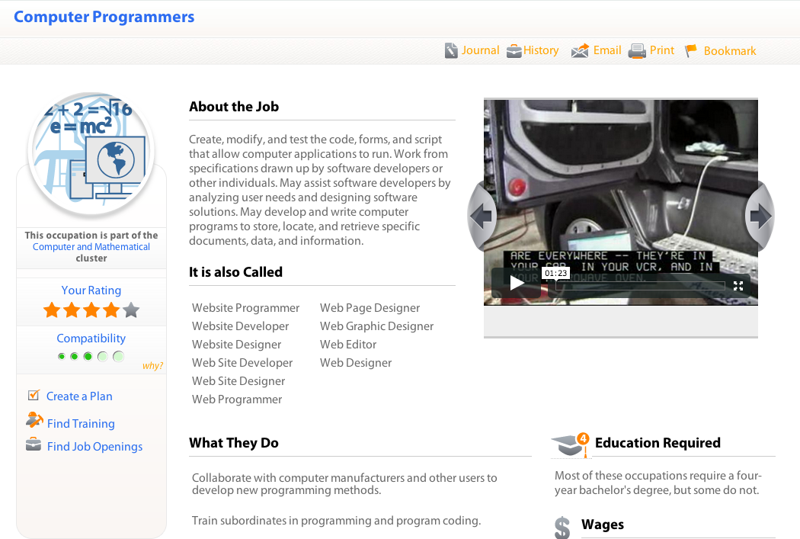Set rating to five stars
This screenshot has height=539, width=800.
131,310
